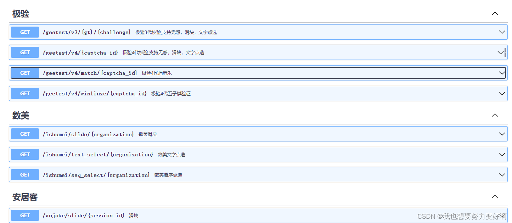
Task: Open the /ishumei/slide/{organization} path link
Action: pyautogui.click(x=88, y=134)
